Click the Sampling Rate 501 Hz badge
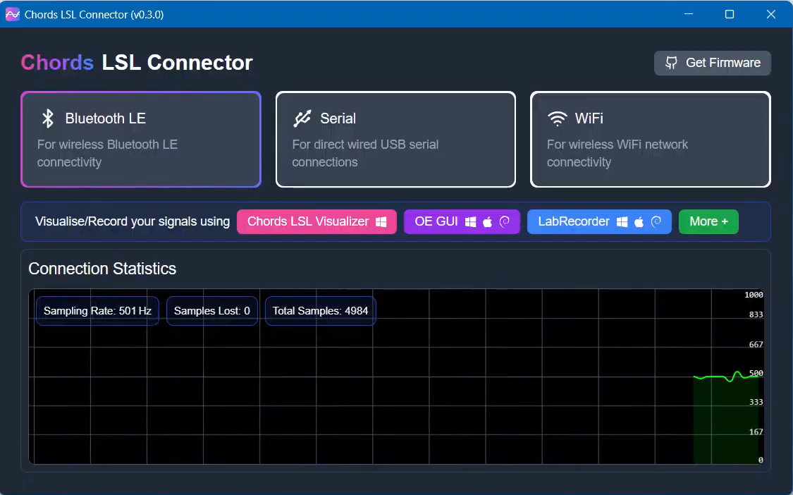Viewport: 793px width, 495px height. [97, 311]
